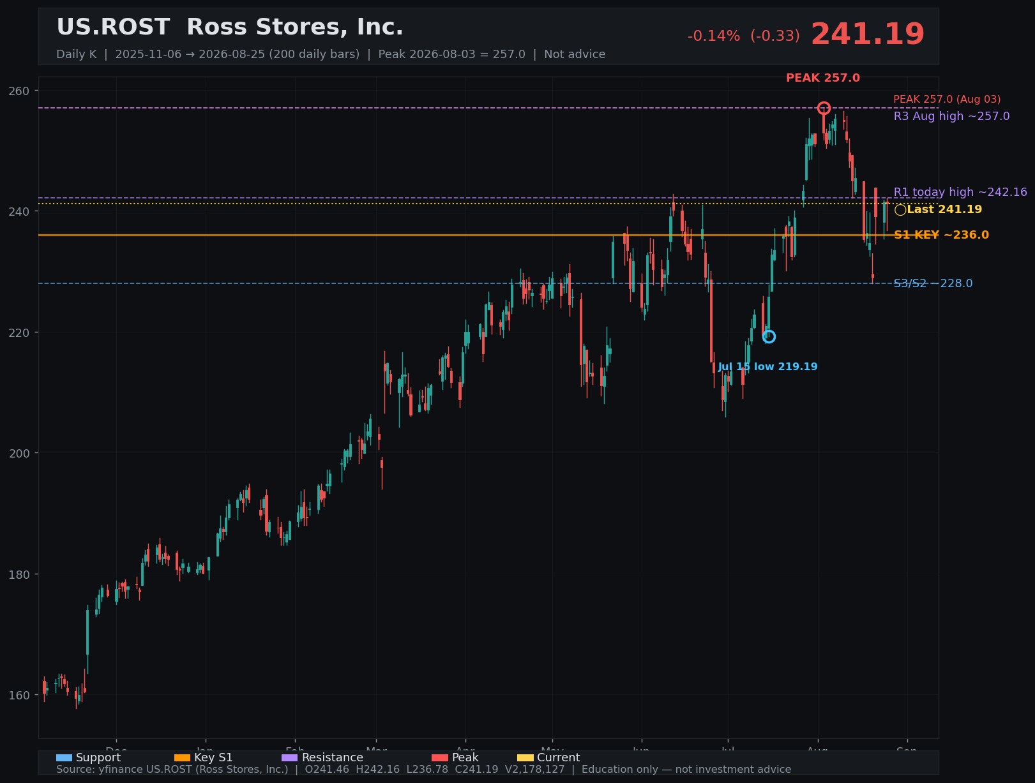The height and width of the screenshot is (783, 1035).
Task: Click the Jul 15 low 219.19 annotation
Action: (x=767, y=367)
